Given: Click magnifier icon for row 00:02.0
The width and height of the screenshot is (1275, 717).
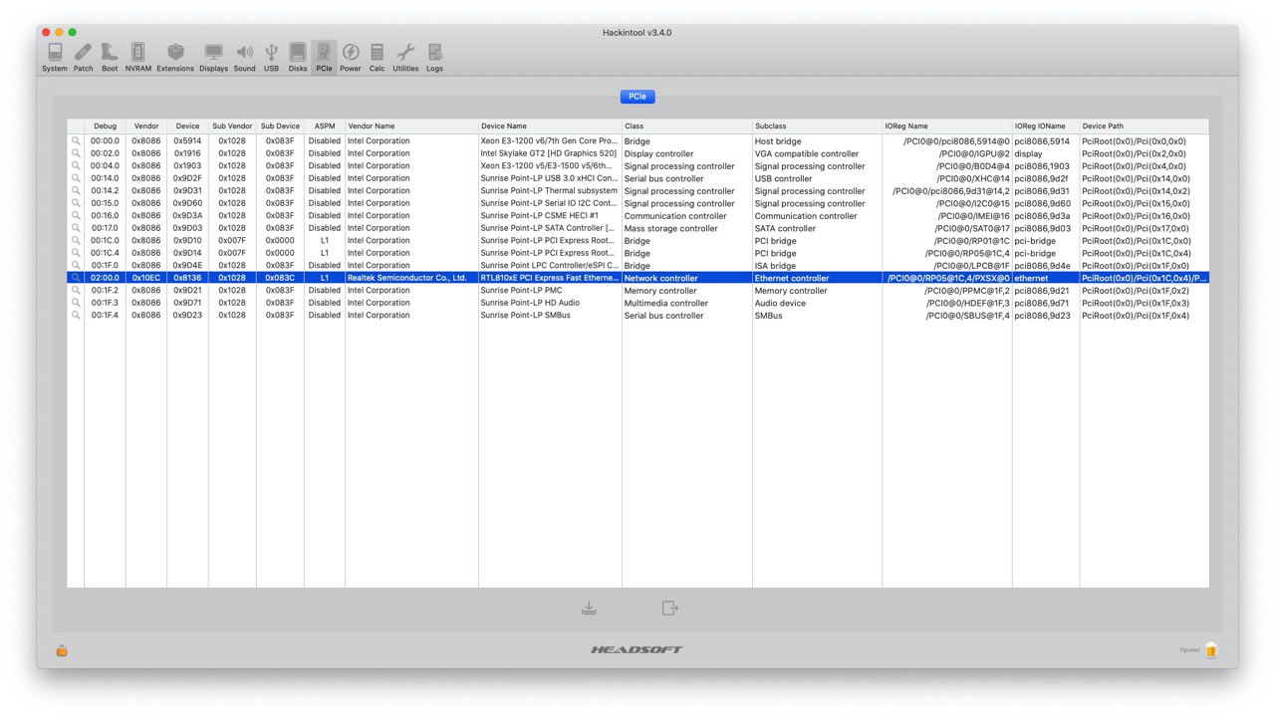Looking at the screenshot, I should click(76, 153).
